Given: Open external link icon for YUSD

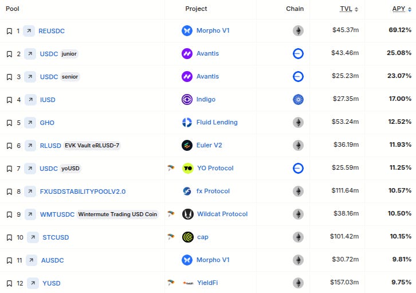Looking at the screenshot, I should (x=33, y=283).
